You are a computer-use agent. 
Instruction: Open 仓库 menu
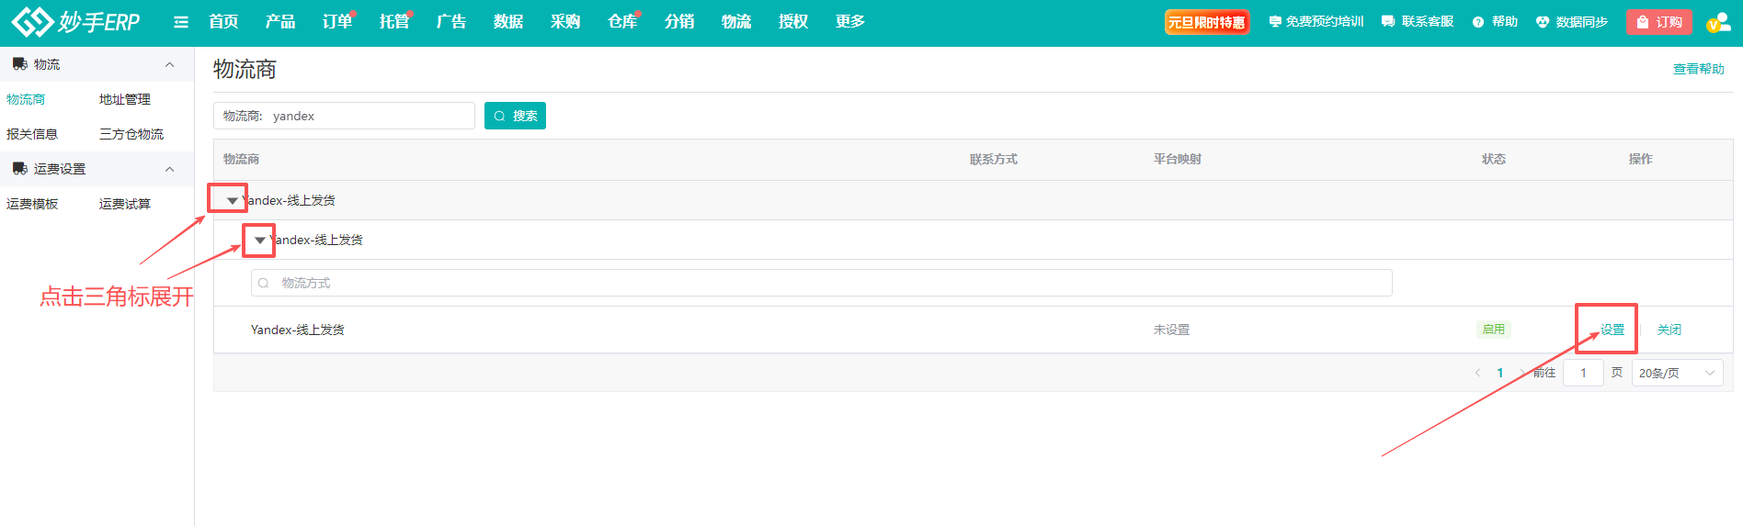point(622,21)
